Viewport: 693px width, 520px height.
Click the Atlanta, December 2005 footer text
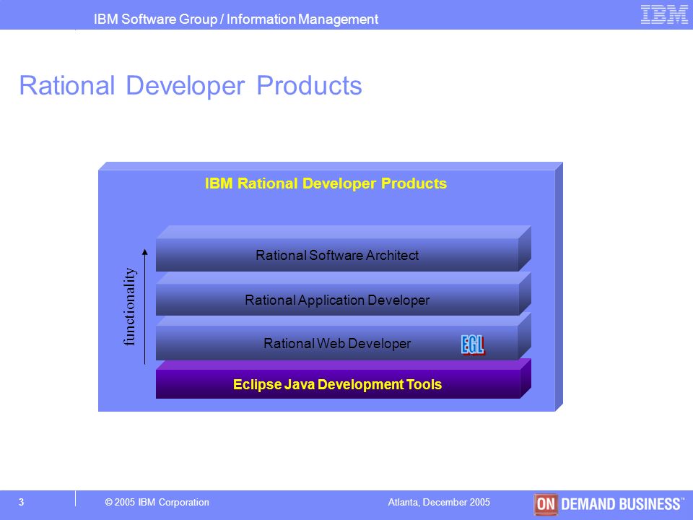click(x=439, y=503)
